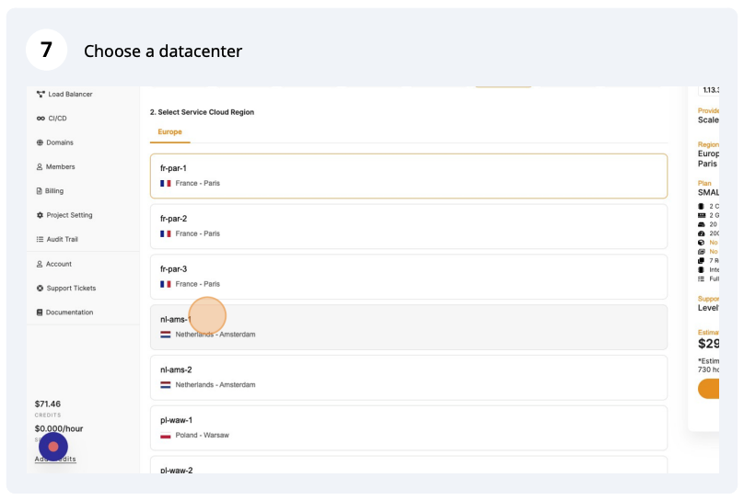This screenshot has height=500, width=744.
Task: Click the Members person icon
Action: [x=40, y=167]
